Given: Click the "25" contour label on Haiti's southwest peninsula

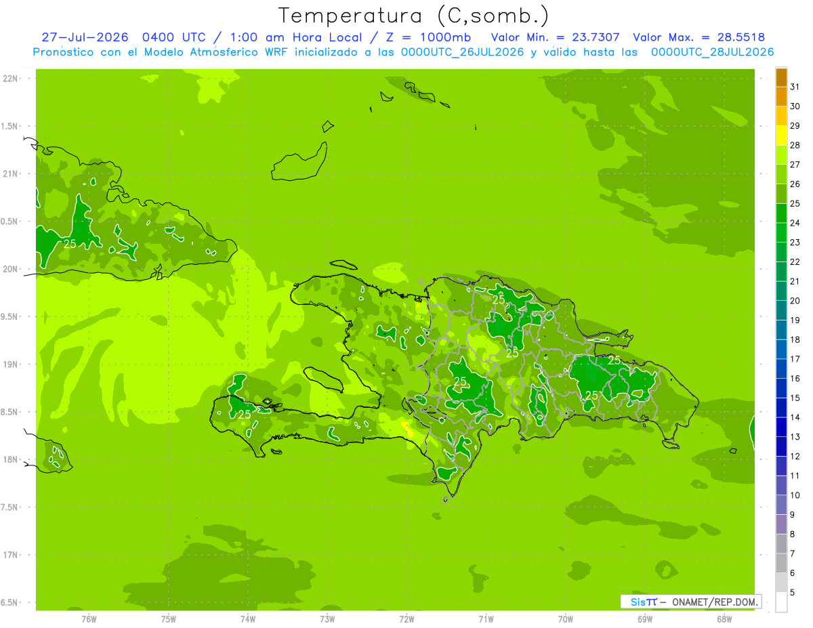Looking at the screenshot, I should (245, 414).
